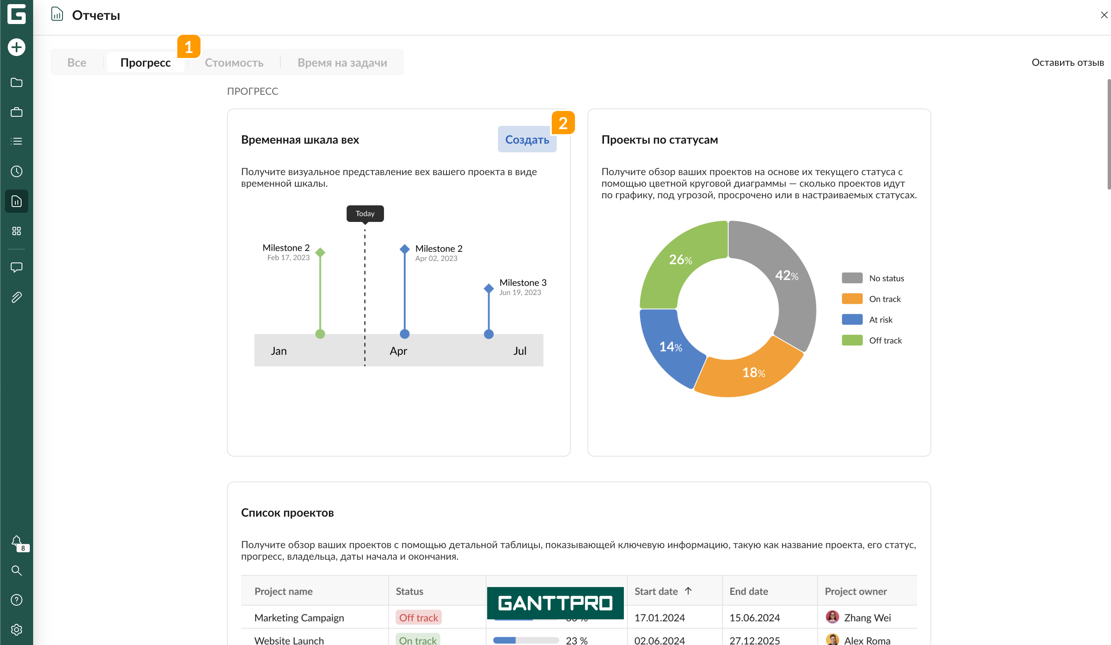Open the settings gear in sidebar
The width and height of the screenshot is (1111, 645).
[x=16, y=630]
